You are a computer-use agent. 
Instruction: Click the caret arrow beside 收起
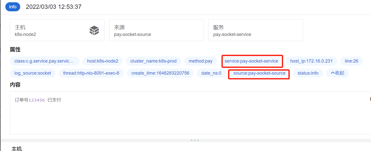click(333, 73)
